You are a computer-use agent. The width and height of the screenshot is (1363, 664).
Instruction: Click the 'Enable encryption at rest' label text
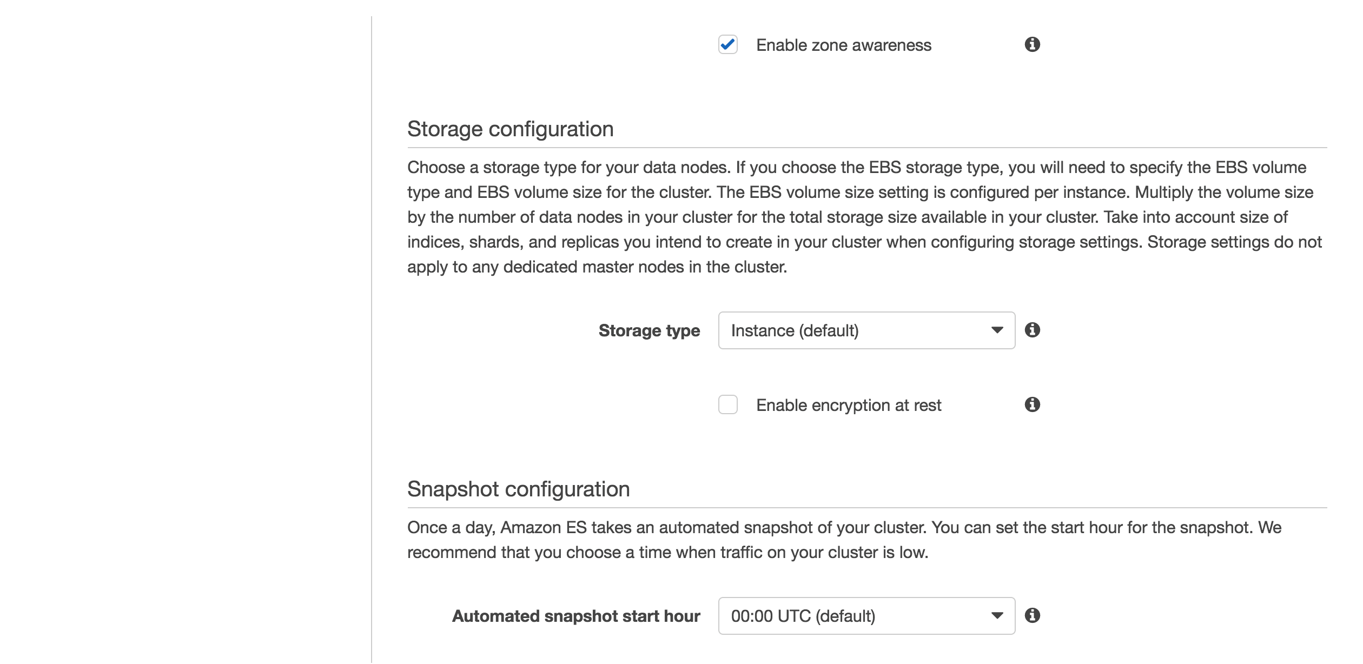pyautogui.click(x=848, y=406)
